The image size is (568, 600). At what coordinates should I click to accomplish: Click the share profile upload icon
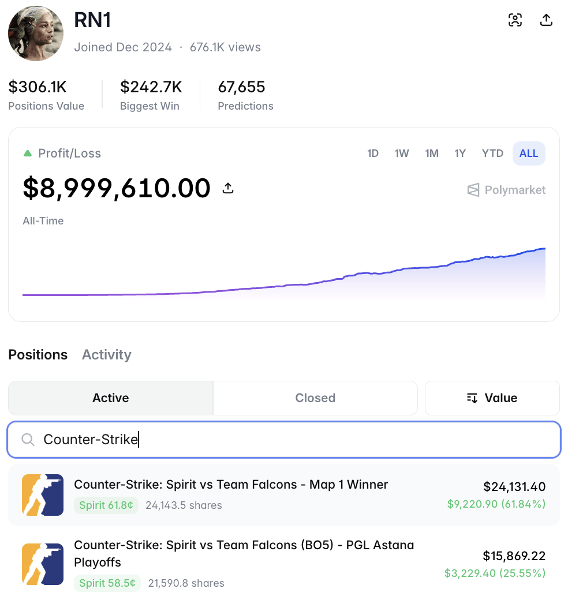[546, 20]
